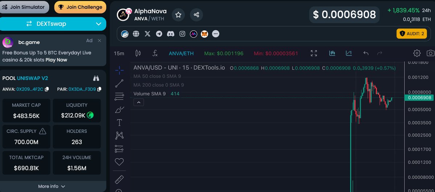Click the Market Cap $483.56K card
Screen dimensions: 435x192
pos(26,111)
